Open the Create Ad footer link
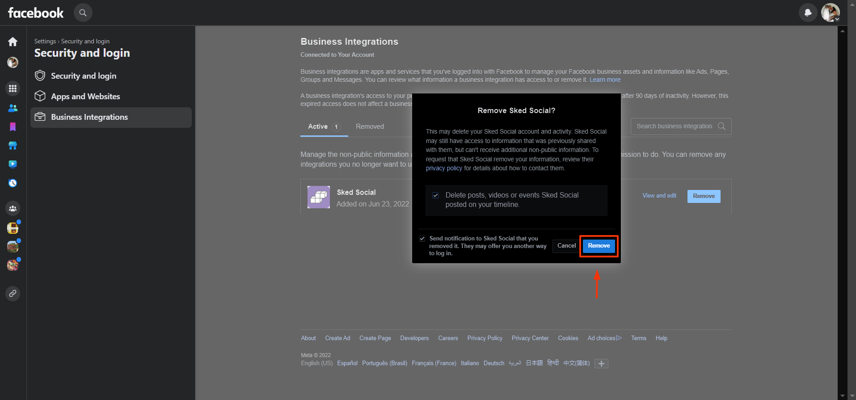Screen dimensions: 856x400 tap(337, 338)
